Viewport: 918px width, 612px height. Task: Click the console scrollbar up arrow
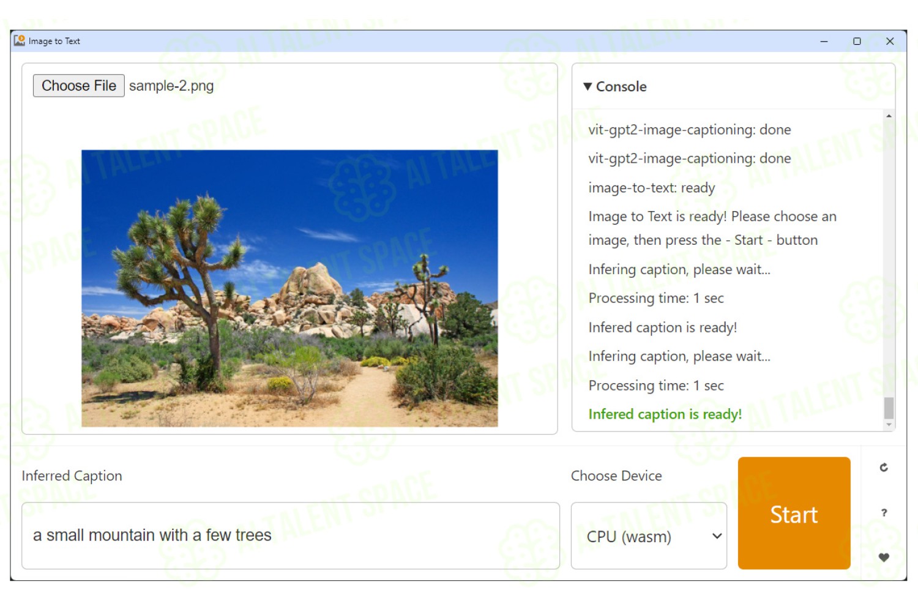(x=889, y=116)
